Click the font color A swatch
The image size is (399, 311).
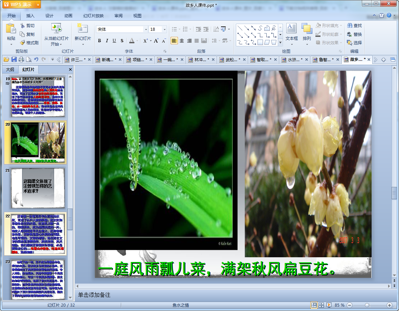[x=132, y=41]
